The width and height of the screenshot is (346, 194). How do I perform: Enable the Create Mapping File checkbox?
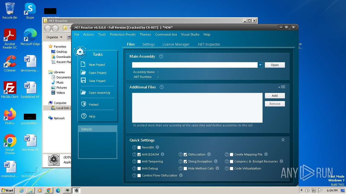tap(232, 154)
